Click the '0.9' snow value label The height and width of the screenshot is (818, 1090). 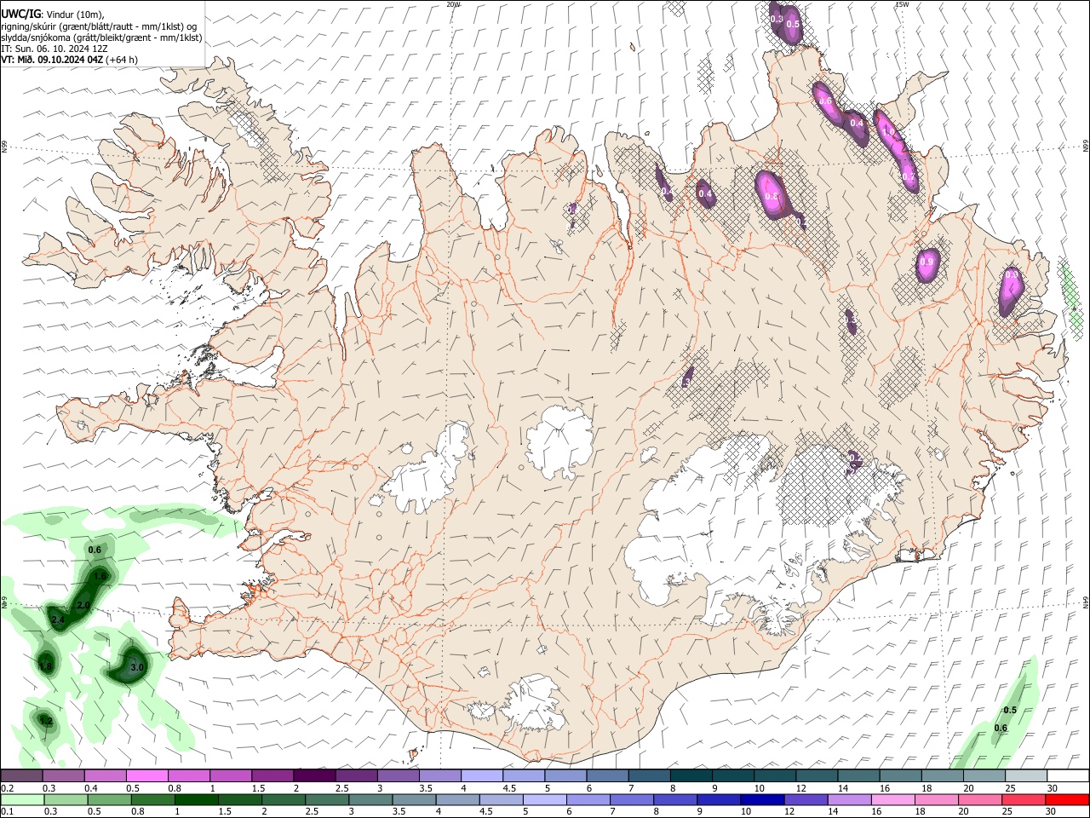tap(927, 262)
